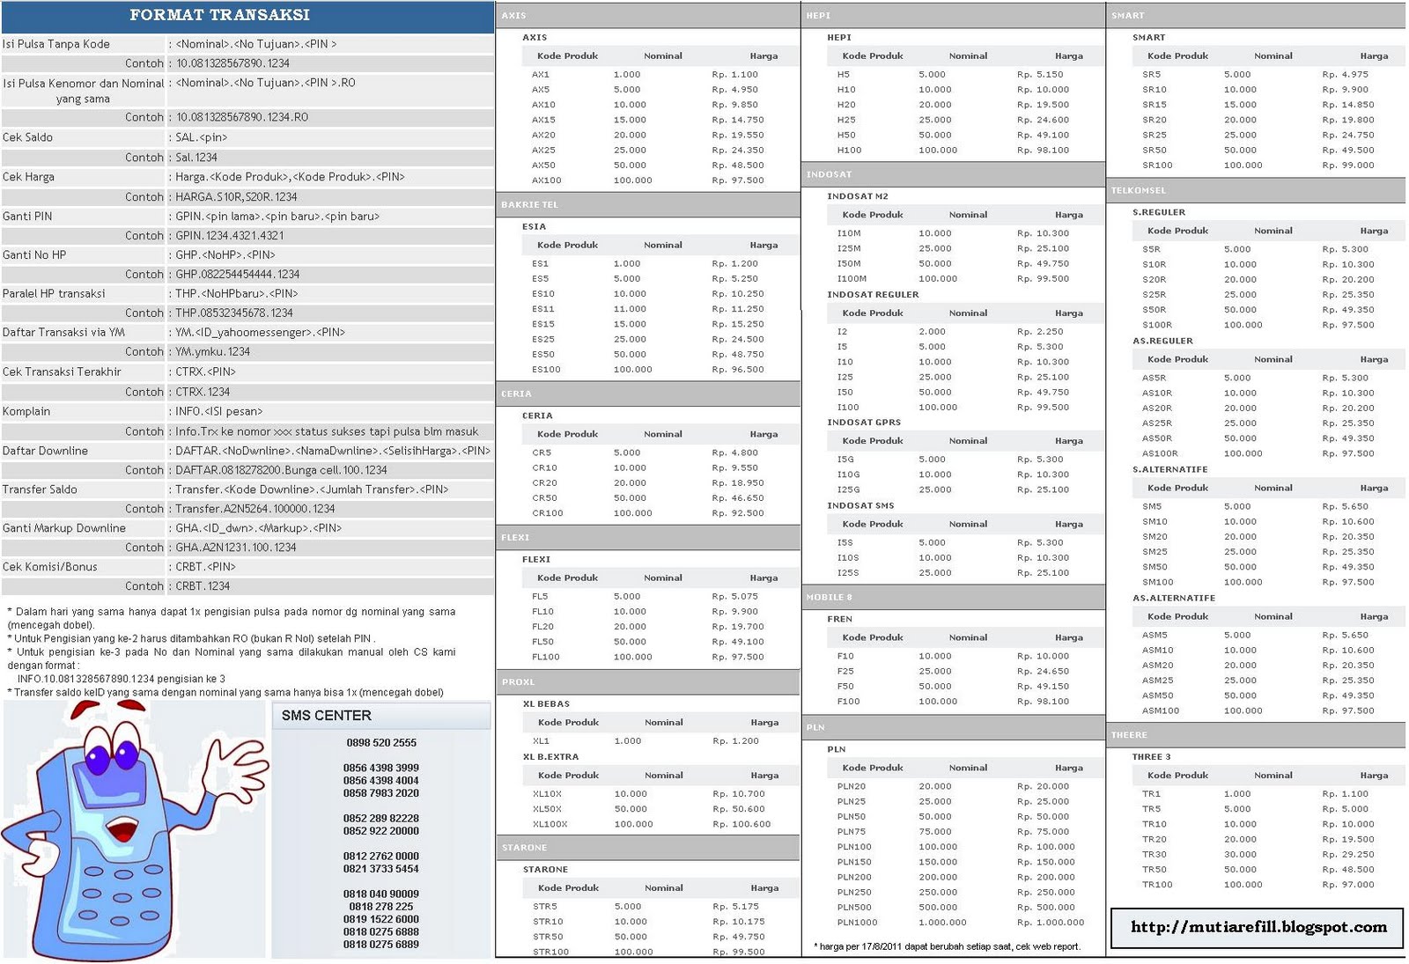Click the 'S.ALTERNATIFE' table title
The height and width of the screenshot is (964, 1409).
point(1169,470)
